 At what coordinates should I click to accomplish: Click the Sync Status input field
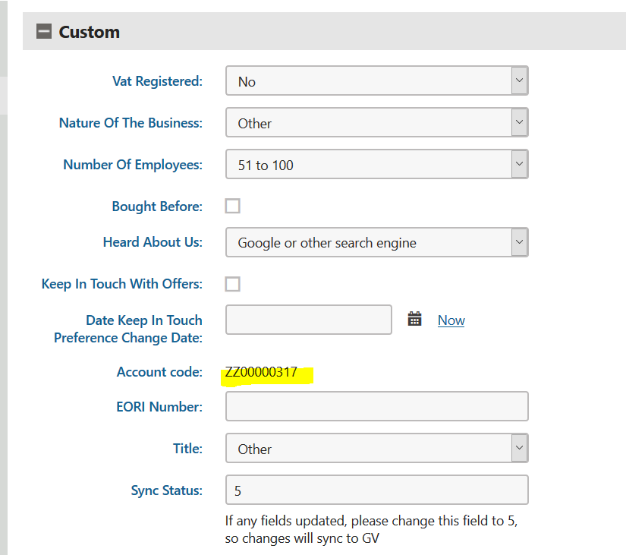click(376, 490)
